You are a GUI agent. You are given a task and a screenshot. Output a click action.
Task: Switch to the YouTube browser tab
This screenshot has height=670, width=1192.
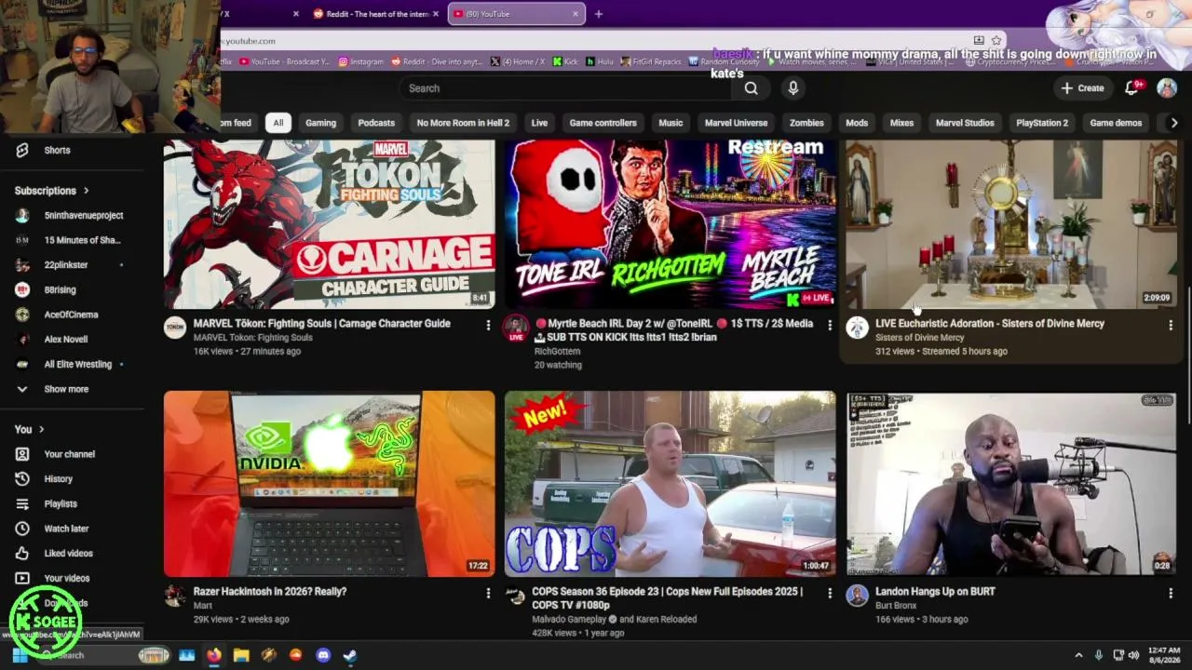pos(516,14)
